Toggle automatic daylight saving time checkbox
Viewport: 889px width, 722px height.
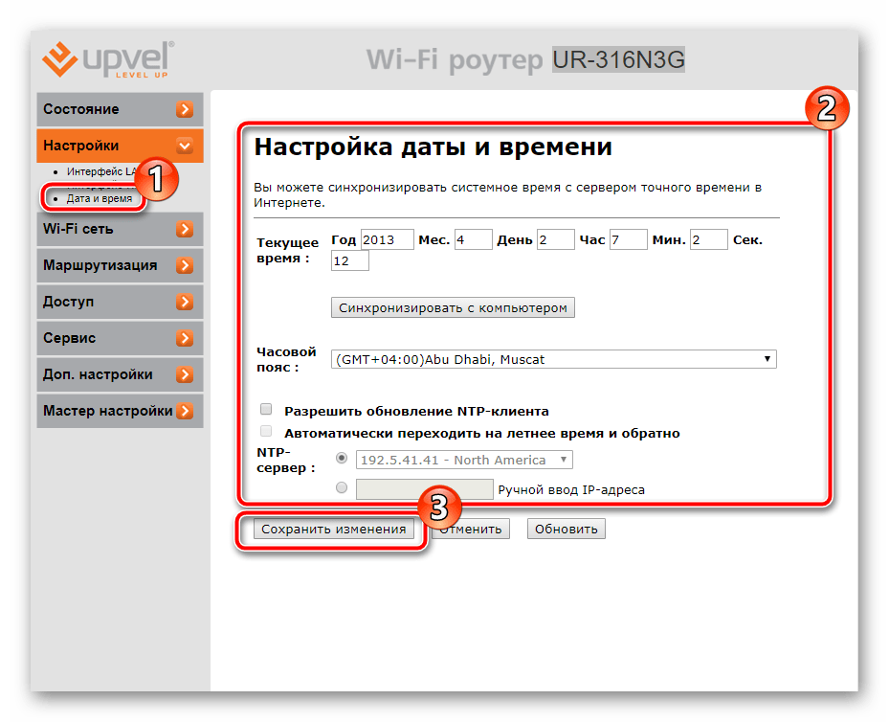coord(266,433)
